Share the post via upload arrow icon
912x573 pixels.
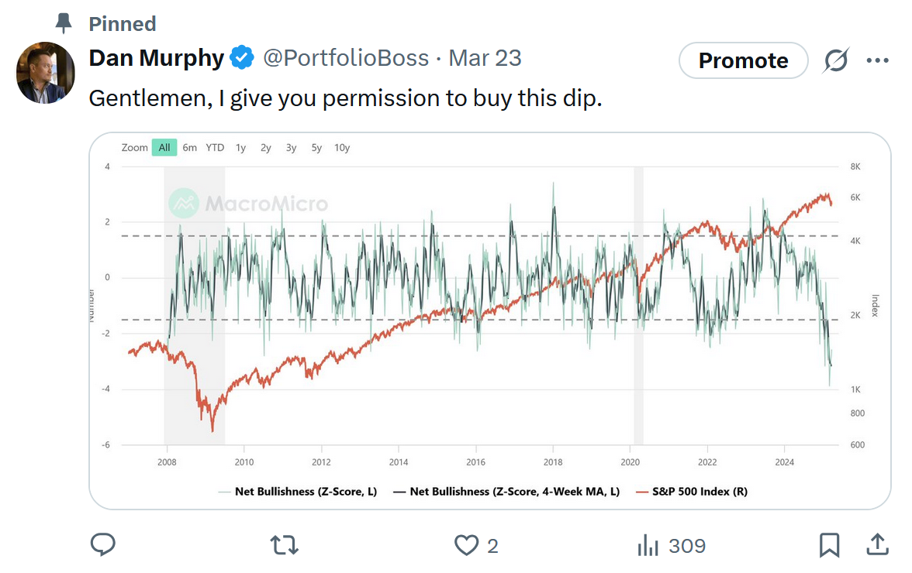(877, 544)
